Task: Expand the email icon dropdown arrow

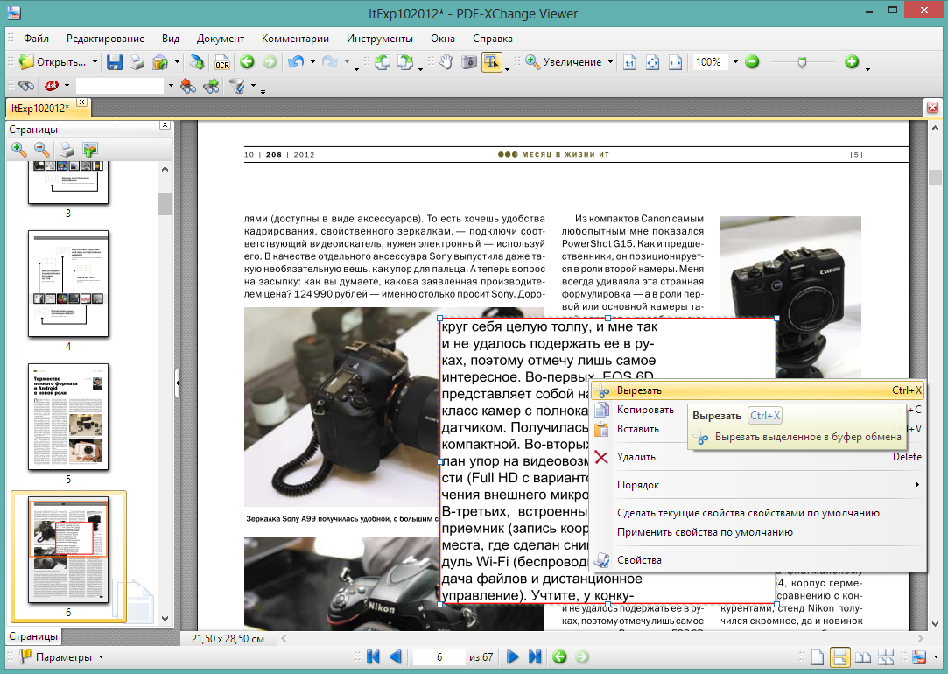Action: click(x=177, y=62)
